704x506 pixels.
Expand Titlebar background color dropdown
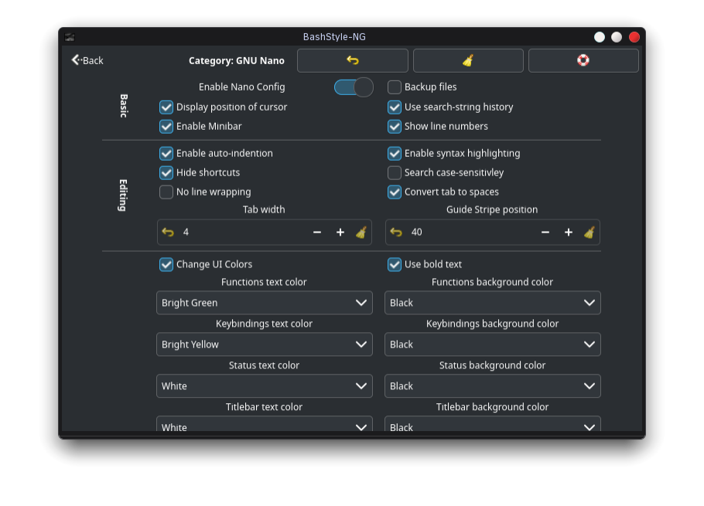coord(493,424)
